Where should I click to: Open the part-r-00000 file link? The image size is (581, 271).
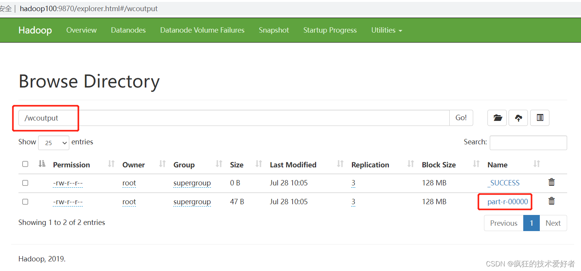(x=507, y=202)
